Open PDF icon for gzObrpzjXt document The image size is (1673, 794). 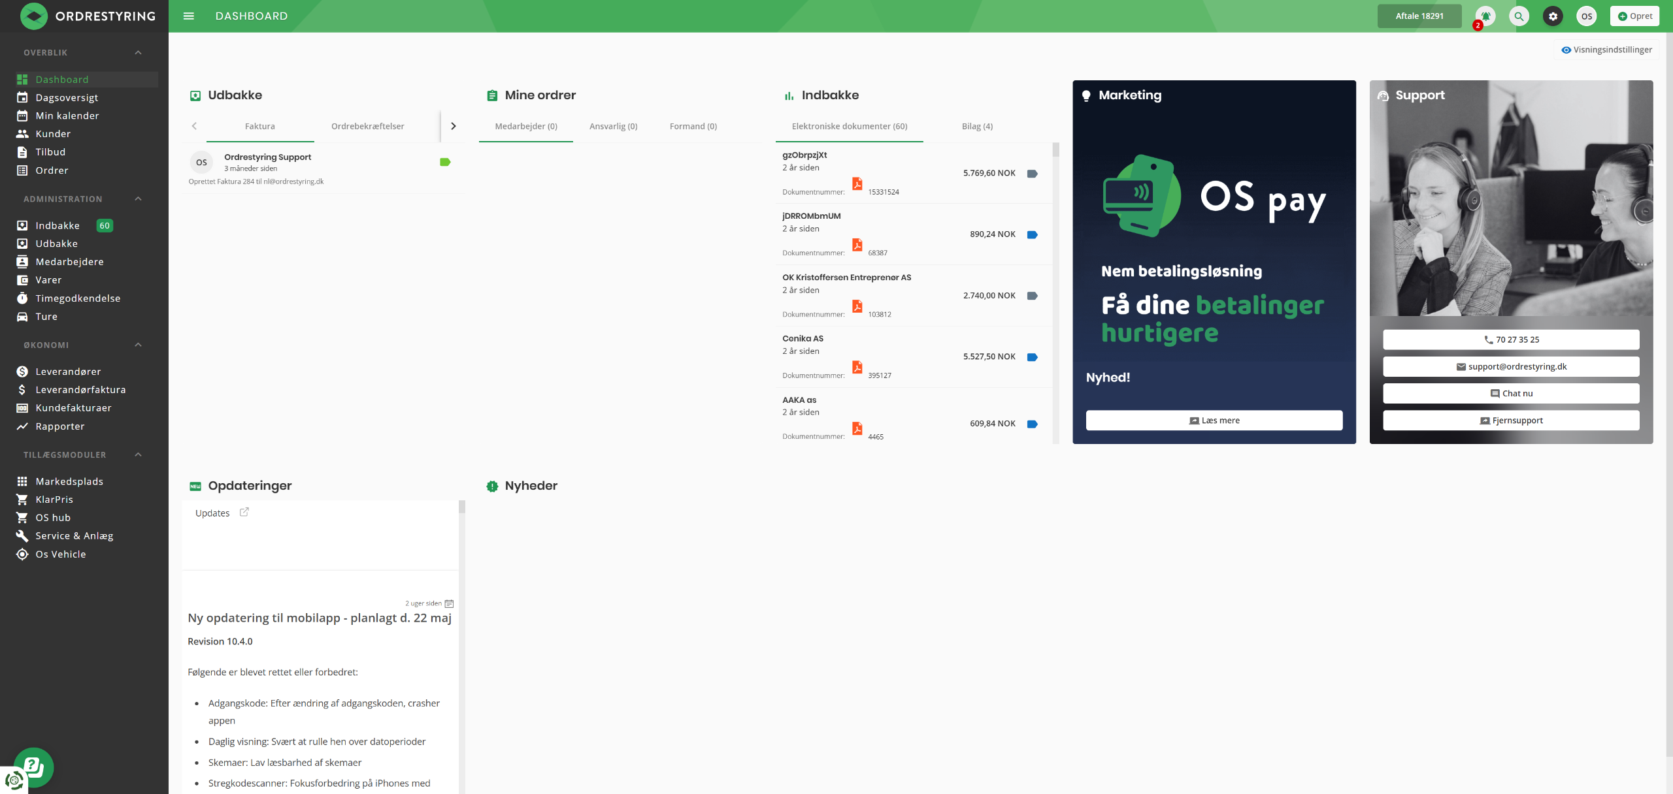tap(857, 183)
